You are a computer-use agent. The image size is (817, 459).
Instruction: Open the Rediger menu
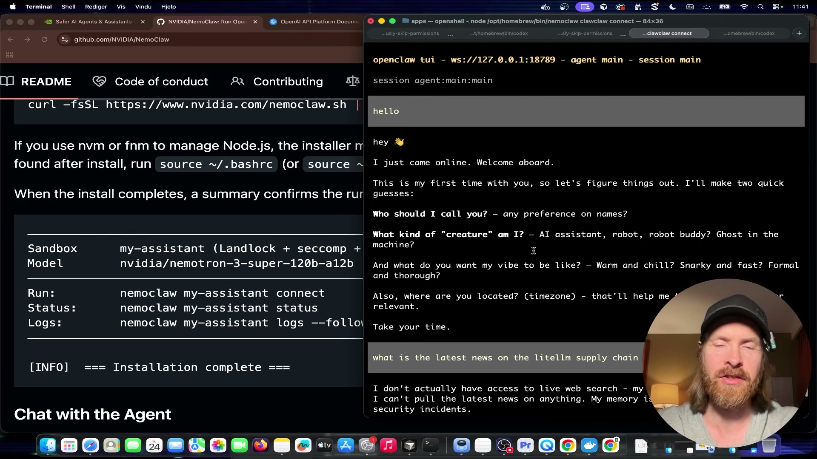tap(96, 7)
